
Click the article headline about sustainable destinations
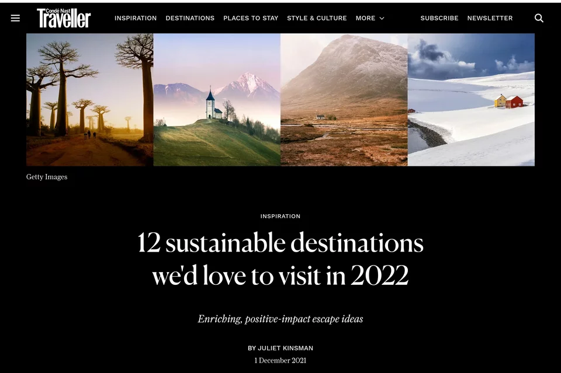pos(280,259)
